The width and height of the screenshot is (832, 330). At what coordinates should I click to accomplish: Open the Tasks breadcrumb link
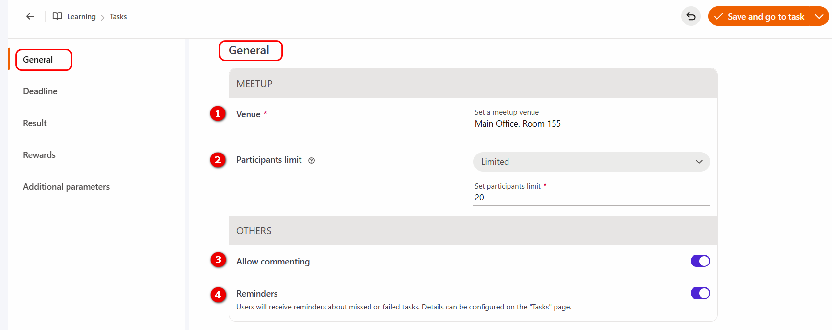[x=118, y=17]
